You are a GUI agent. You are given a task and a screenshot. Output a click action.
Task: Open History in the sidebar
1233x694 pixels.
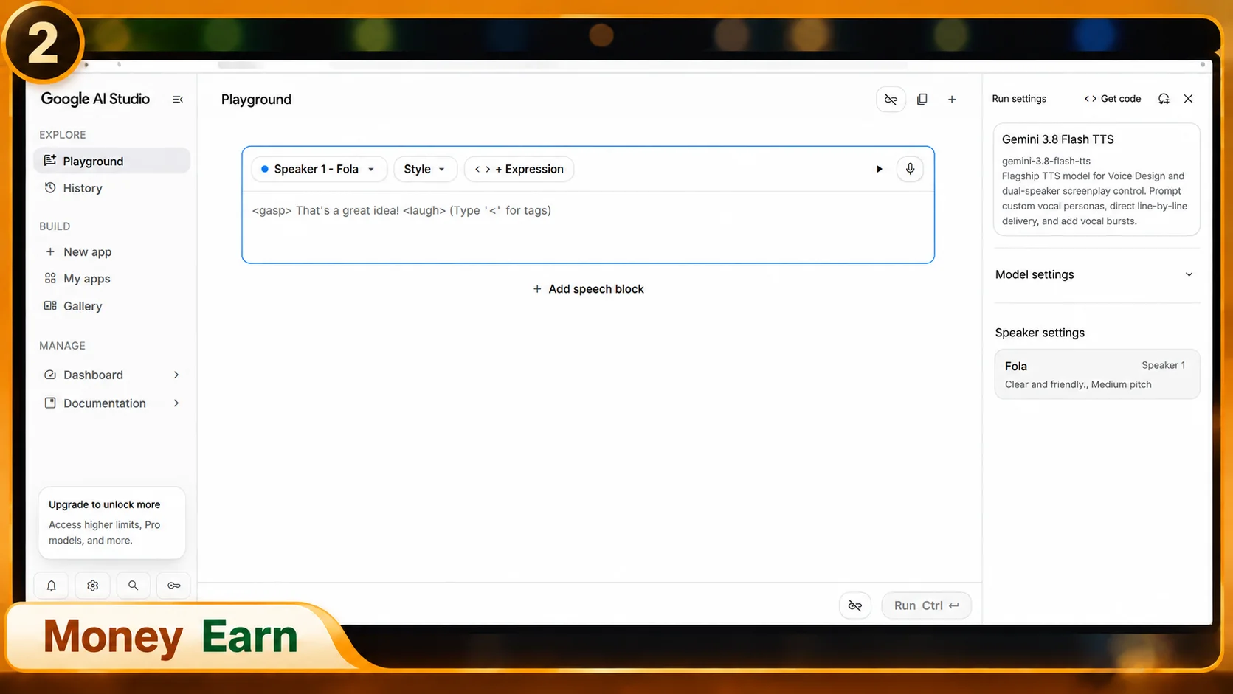111,188
